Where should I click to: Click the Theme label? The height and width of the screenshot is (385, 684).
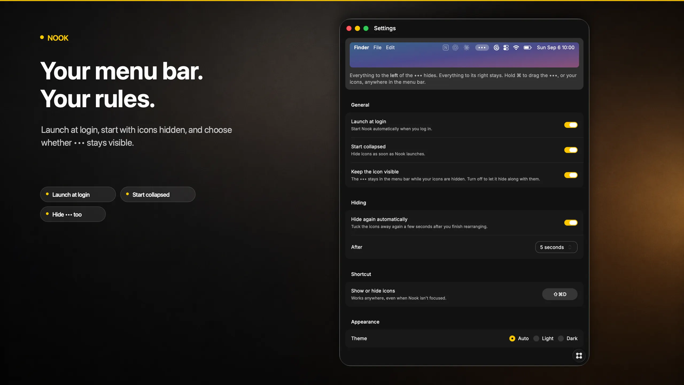(x=359, y=338)
